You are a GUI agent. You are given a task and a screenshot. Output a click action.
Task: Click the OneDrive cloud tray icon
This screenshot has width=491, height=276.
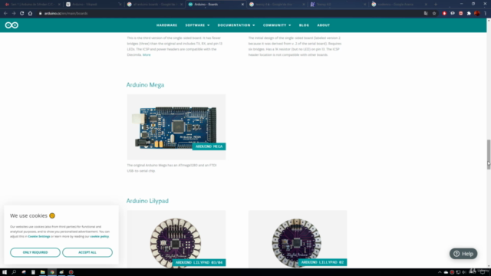pos(446,272)
